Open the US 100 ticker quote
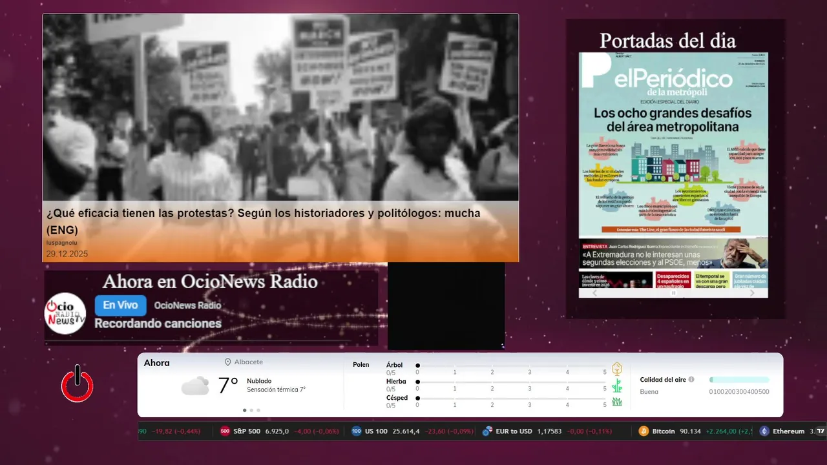 413,431
